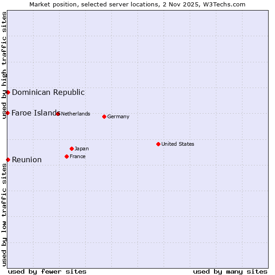Click the 'used by fewer sites' axis label

click(47, 271)
